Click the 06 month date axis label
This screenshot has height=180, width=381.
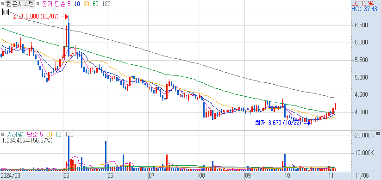point(110,175)
